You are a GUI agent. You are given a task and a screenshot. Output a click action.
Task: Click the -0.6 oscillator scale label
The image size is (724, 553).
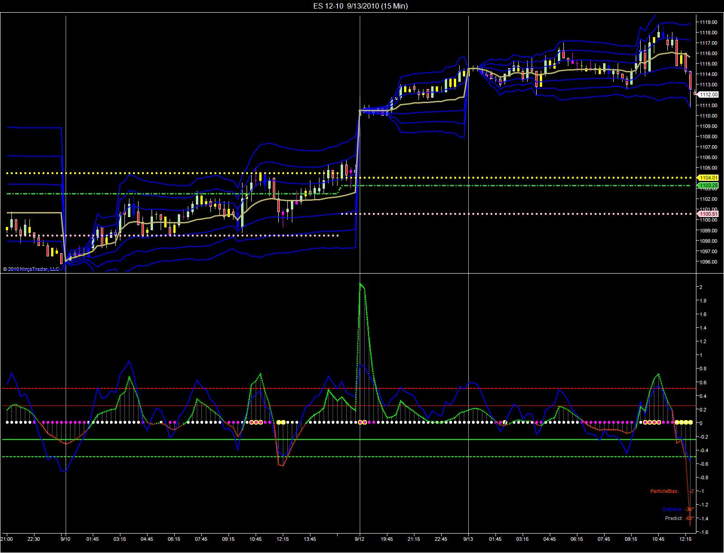point(705,464)
